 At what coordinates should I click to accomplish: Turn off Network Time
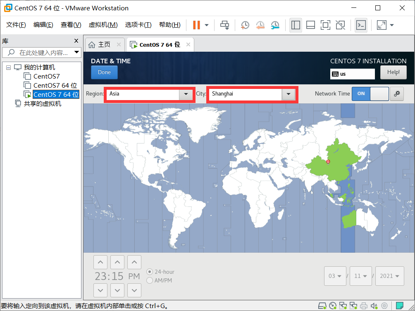click(379, 93)
